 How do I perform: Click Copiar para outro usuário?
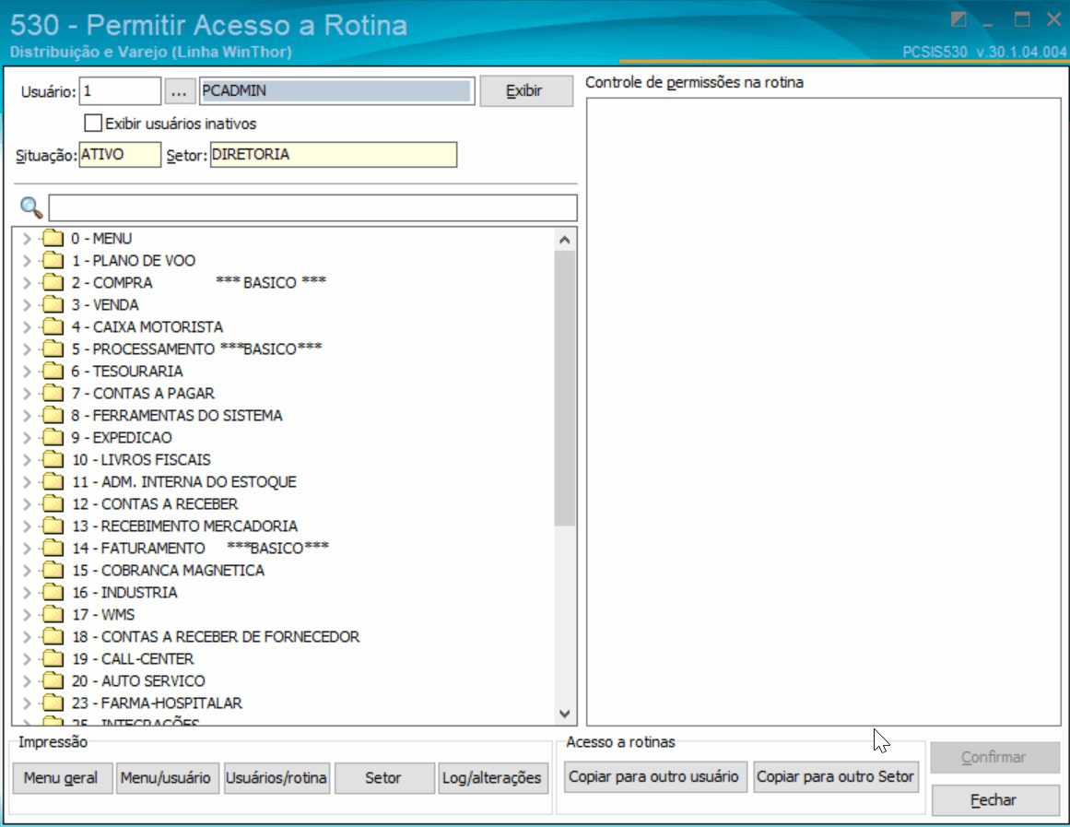pyautogui.click(x=655, y=776)
